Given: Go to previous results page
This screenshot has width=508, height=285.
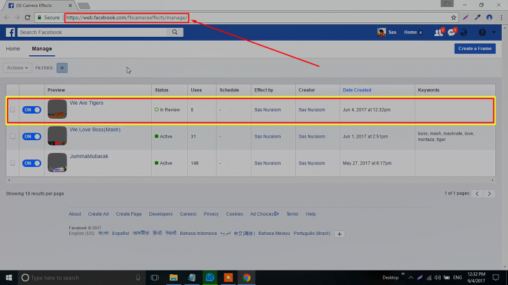Looking at the screenshot, I should [x=478, y=194].
